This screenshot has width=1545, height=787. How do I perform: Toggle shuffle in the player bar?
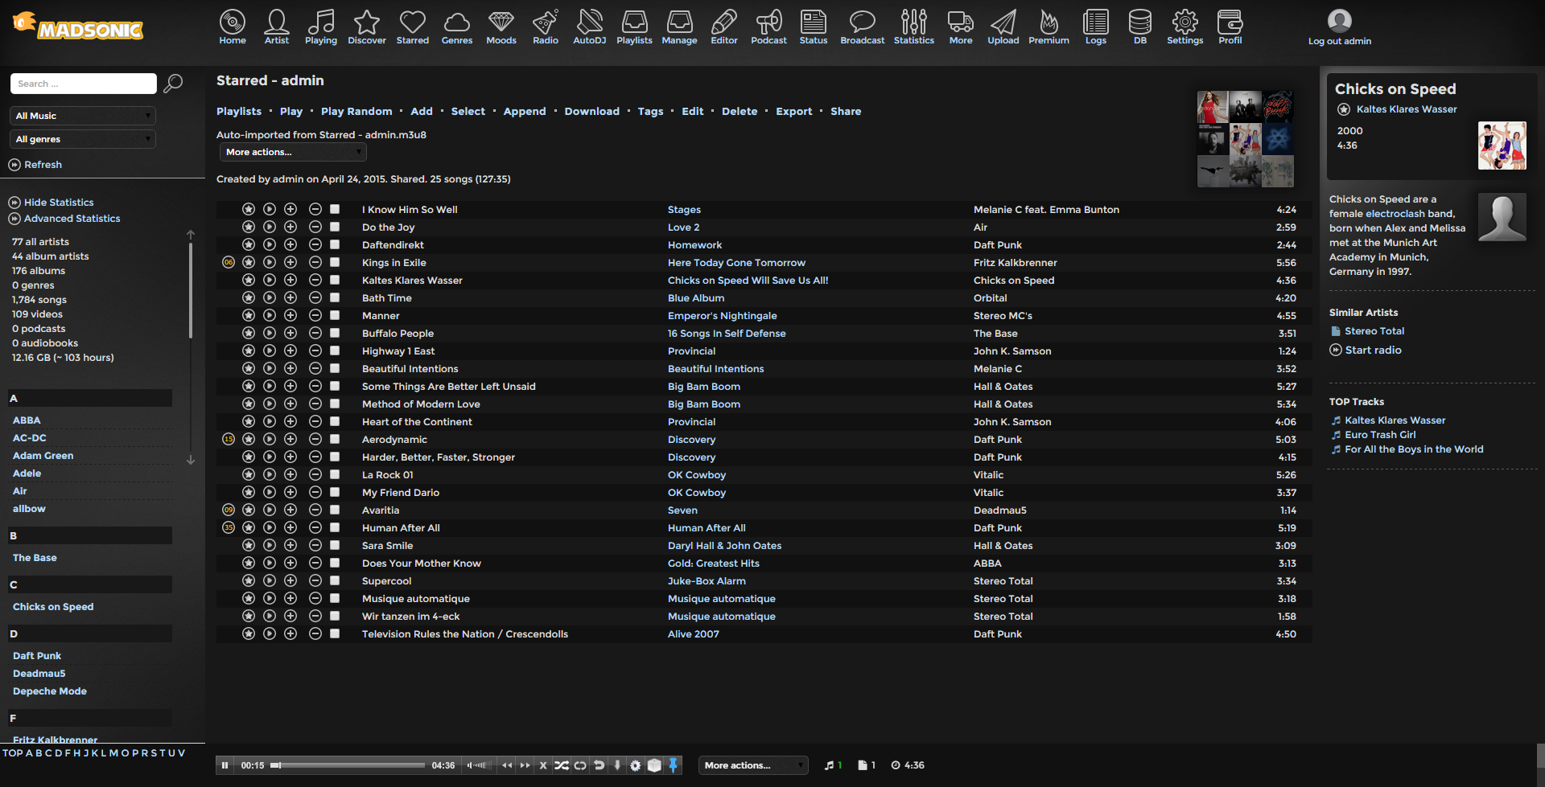(561, 765)
